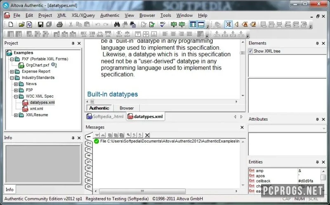
Task: Pin the Elements panel
Action: [317, 43]
